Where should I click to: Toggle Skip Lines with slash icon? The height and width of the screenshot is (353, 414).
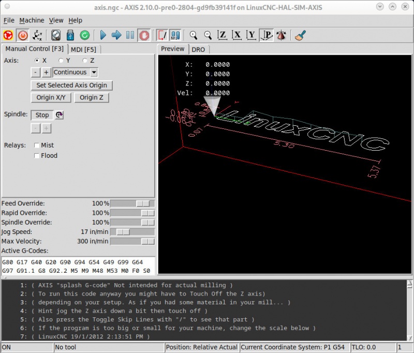[162, 35]
